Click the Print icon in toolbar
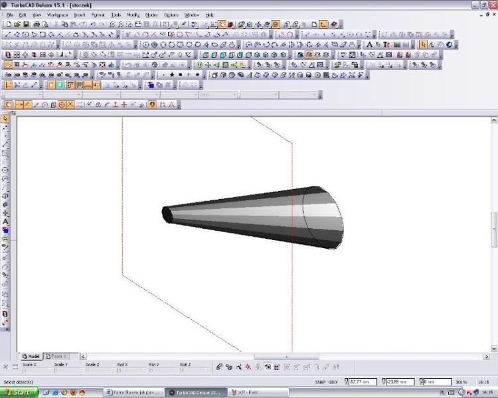The width and height of the screenshot is (498, 398). point(37,24)
